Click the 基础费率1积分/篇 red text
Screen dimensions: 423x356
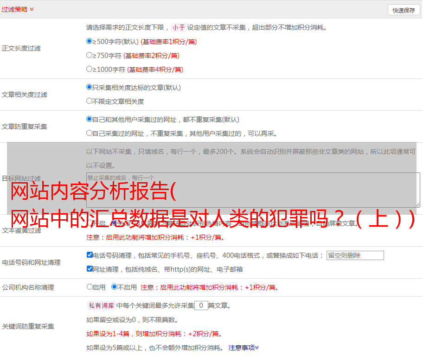169,42
